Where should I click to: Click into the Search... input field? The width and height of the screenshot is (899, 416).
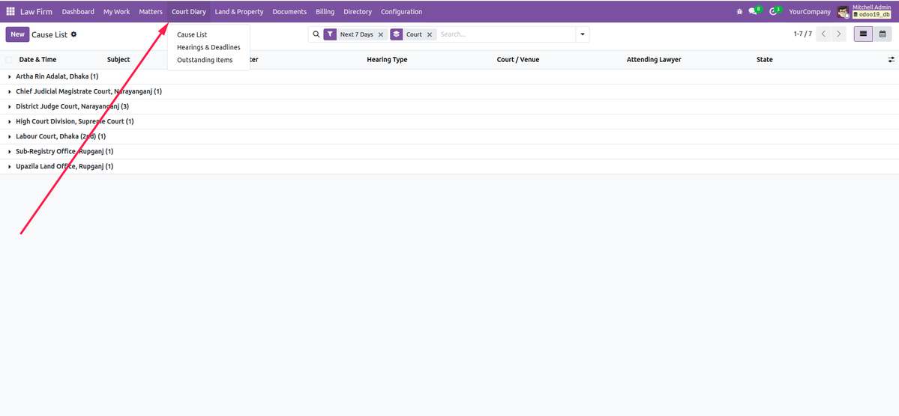pyautogui.click(x=506, y=34)
